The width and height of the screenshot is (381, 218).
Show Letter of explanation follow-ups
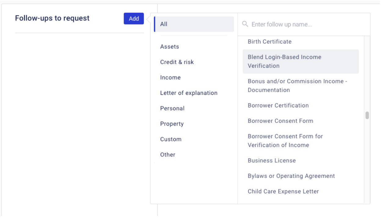click(189, 93)
